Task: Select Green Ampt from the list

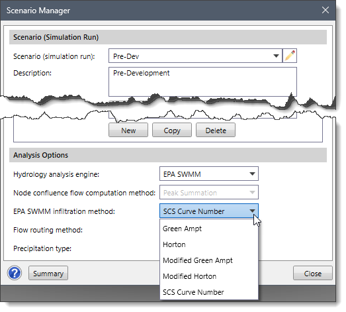Action: pyautogui.click(x=209, y=229)
